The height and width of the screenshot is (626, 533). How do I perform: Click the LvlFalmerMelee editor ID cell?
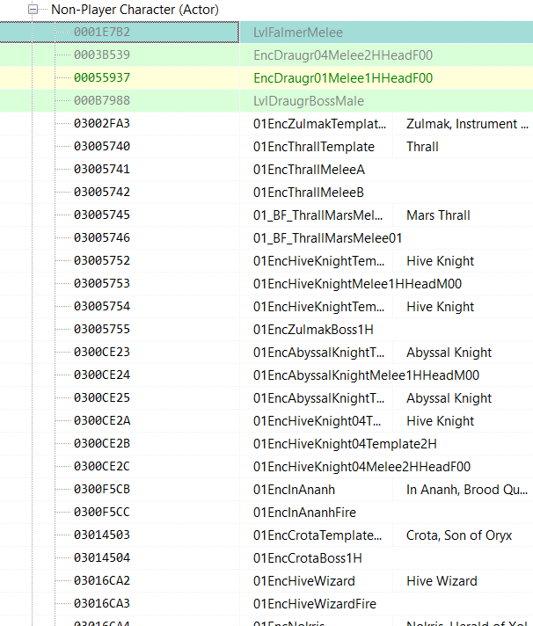click(x=298, y=33)
